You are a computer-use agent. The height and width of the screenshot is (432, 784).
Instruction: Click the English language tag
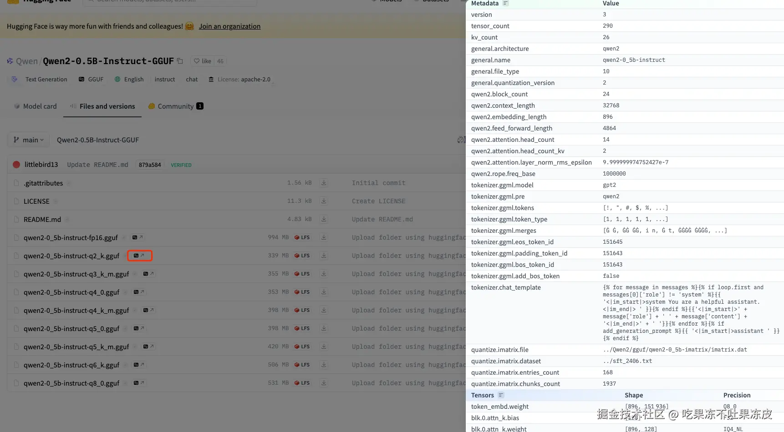[x=129, y=79]
